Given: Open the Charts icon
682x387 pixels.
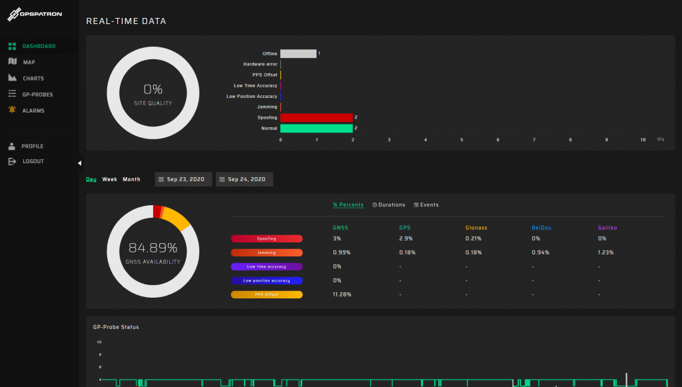Looking at the screenshot, I should point(11,78).
